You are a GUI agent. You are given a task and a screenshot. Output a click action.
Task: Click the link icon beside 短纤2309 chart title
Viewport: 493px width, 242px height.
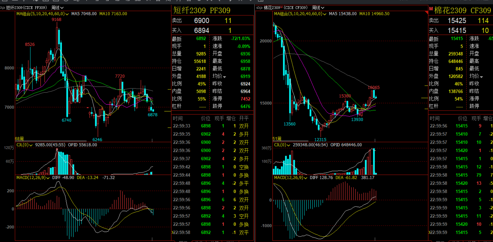point(2,8)
